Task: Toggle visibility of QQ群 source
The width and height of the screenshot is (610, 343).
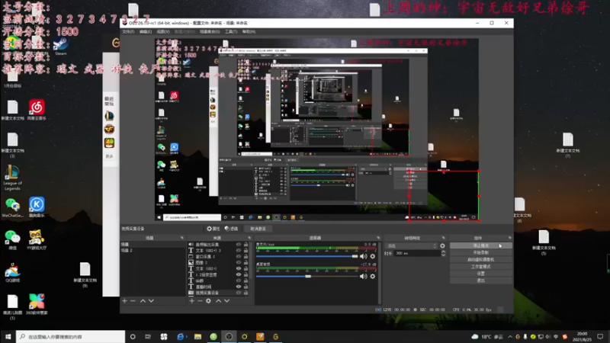Action: pyautogui.click(x=239, y=280)
